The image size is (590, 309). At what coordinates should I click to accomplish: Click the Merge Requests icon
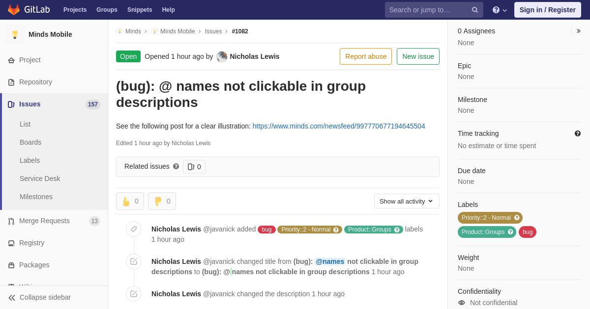(x=11, y=221)
